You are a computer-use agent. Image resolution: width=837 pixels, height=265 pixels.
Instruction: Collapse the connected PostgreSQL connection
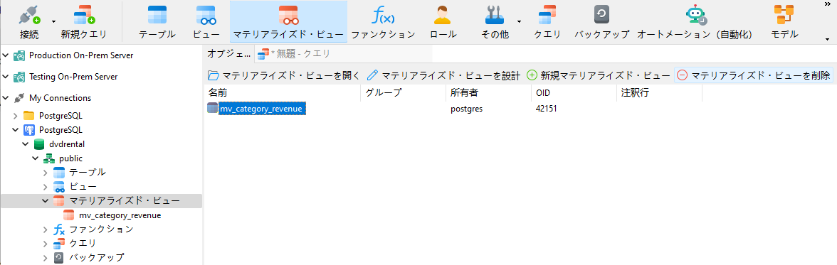point(16,130)
